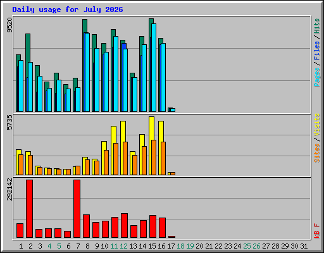Select day 14 on the x-axis

pyautogui.click(x=142, y=246)
